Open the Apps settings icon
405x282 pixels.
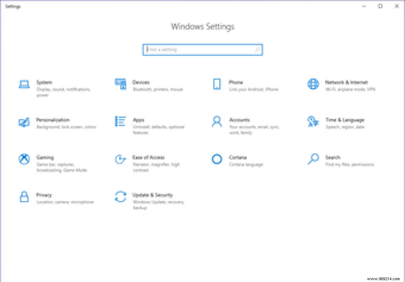[120, 122]
